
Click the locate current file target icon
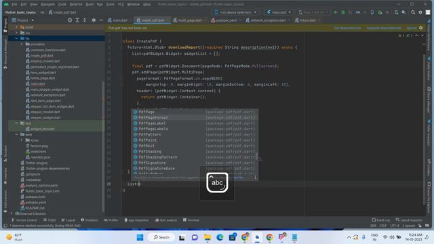pos(70,20)
